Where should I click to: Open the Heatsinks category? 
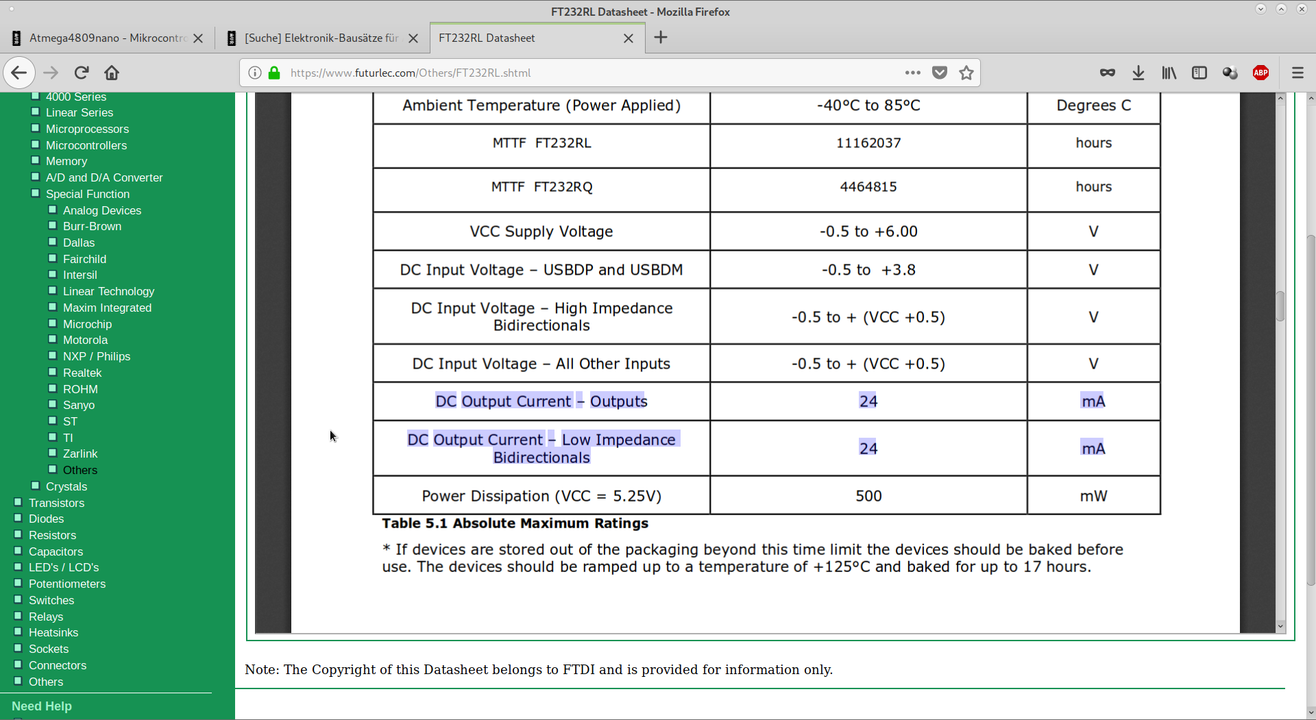tap(53, 632)
